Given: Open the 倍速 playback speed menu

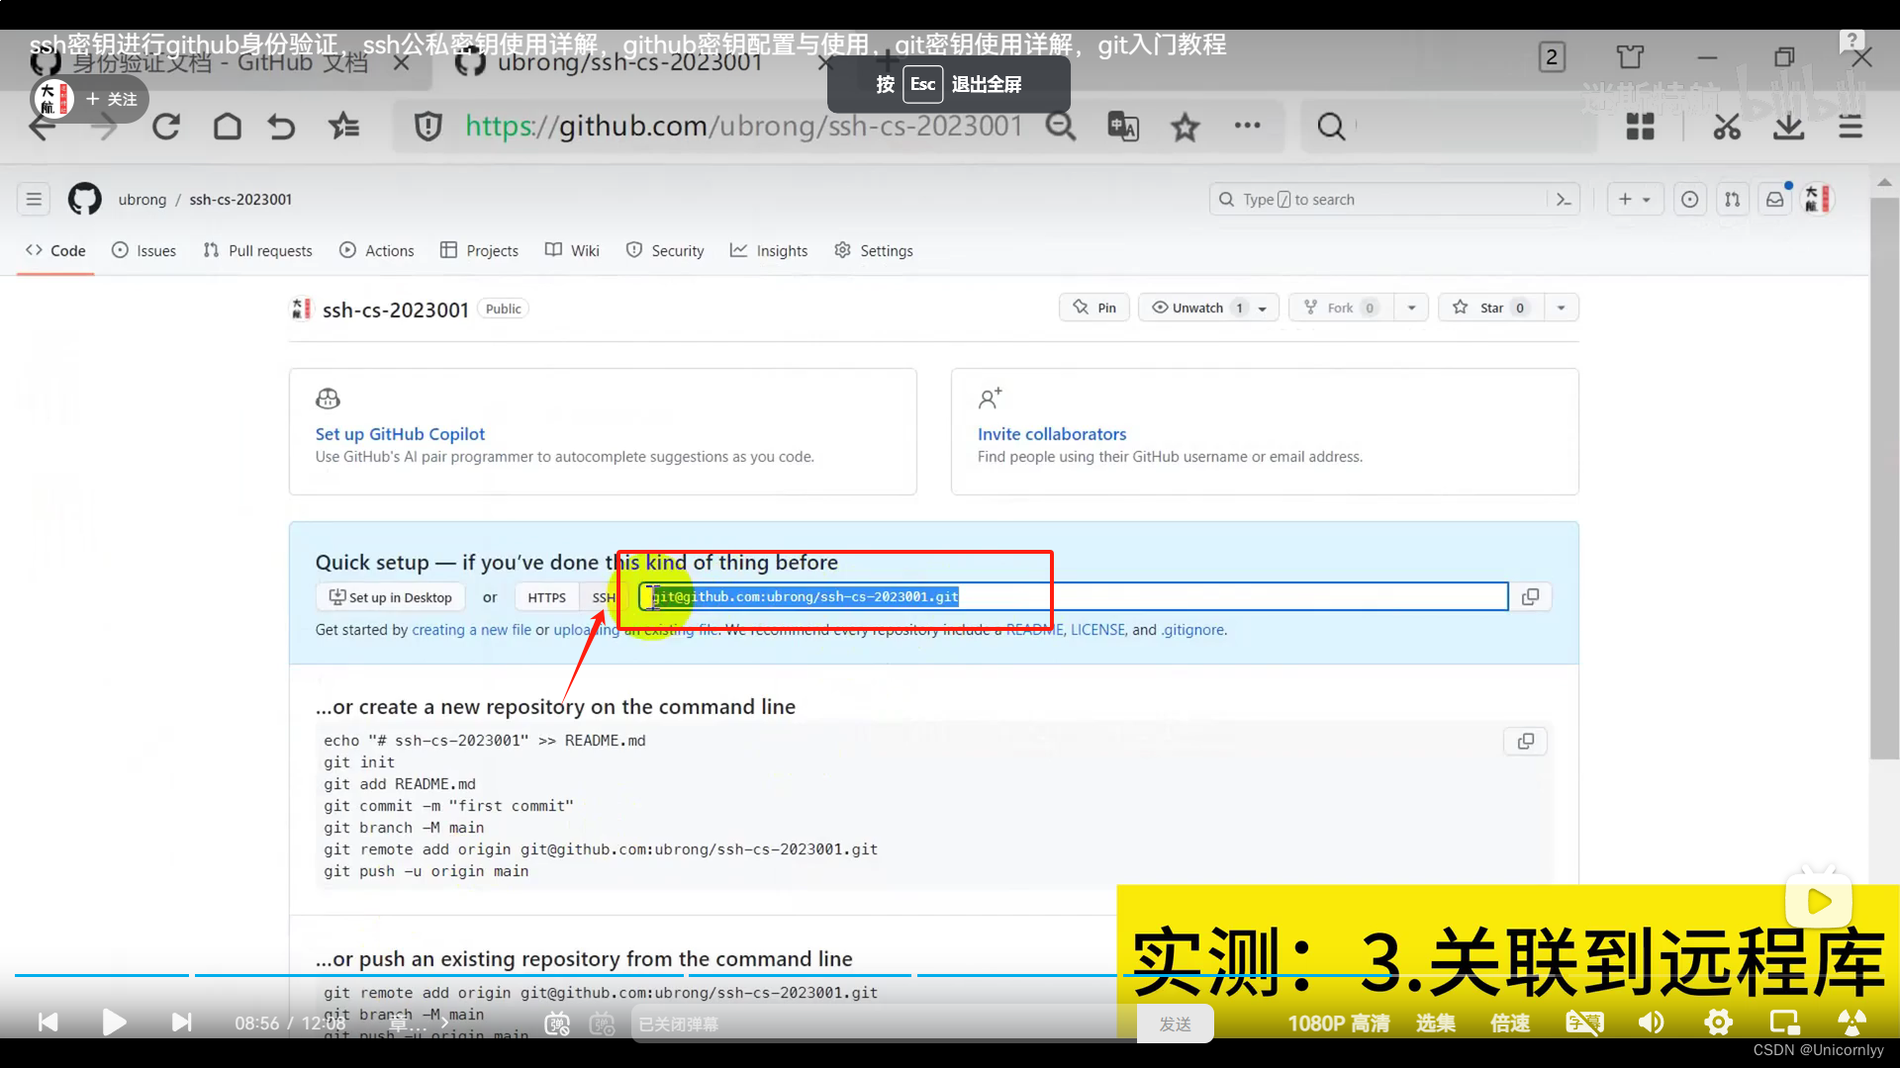Looking at the screenshot, I should [x=1510, y=1023].
